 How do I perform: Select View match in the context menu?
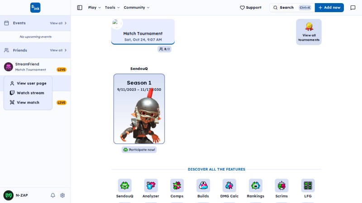tap(28, 102)
